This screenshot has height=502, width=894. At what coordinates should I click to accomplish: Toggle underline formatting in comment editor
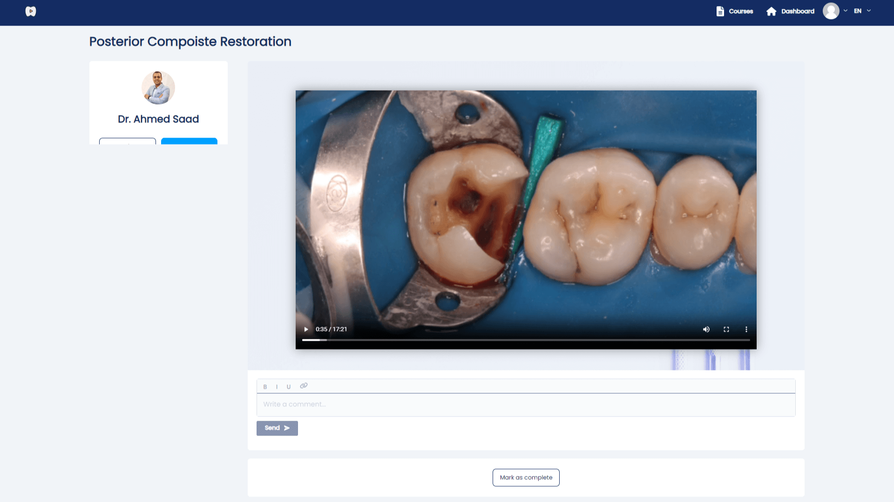tap(289, 387)
